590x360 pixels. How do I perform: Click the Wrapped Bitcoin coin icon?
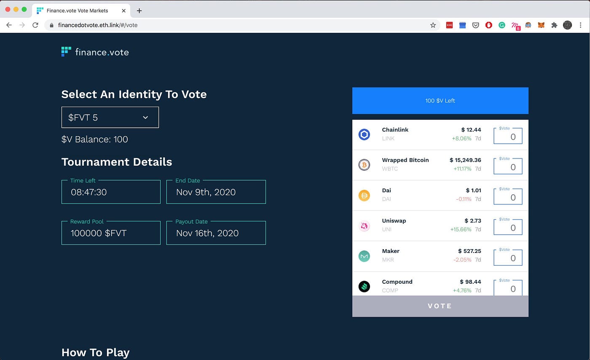(364, 165)
